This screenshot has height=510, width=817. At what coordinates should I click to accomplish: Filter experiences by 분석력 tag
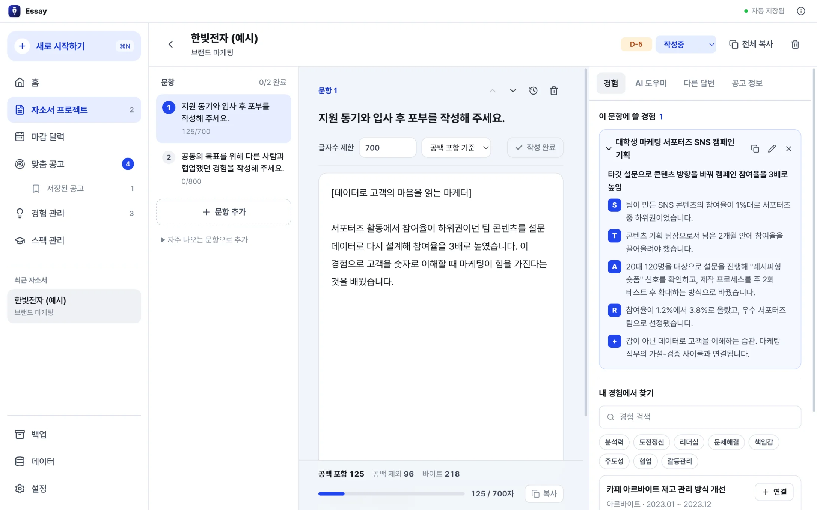614,442
